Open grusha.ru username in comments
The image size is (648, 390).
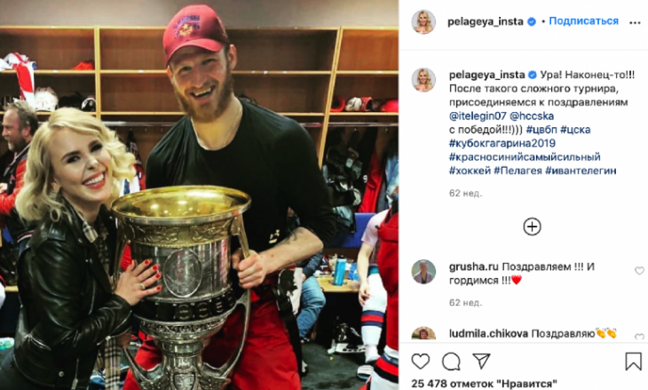(x=474, y=267)
